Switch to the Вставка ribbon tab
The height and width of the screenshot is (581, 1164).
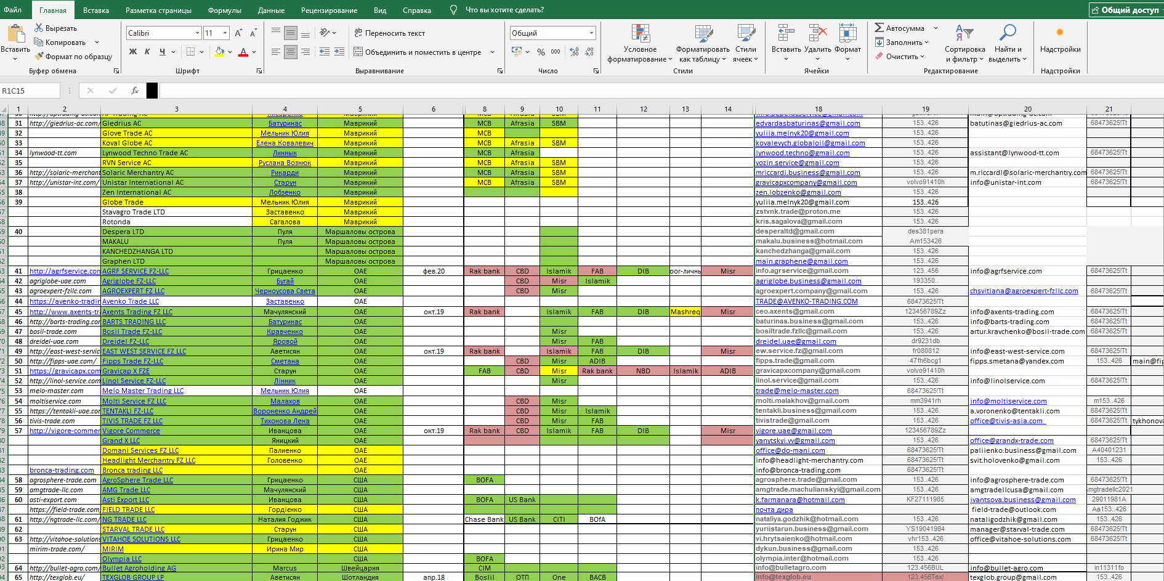pyautogui.click(x=96, y=10)
